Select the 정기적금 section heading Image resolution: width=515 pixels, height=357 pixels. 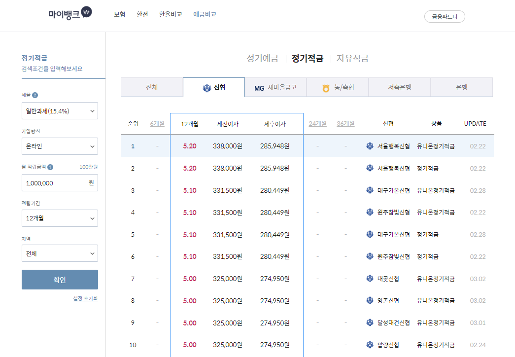[x=308, y=58]
